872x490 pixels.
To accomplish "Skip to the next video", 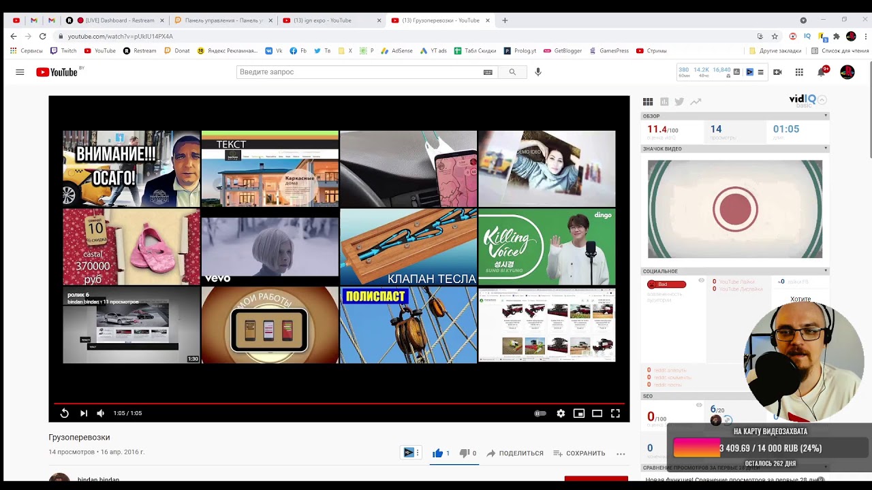I will click(84, 413).
